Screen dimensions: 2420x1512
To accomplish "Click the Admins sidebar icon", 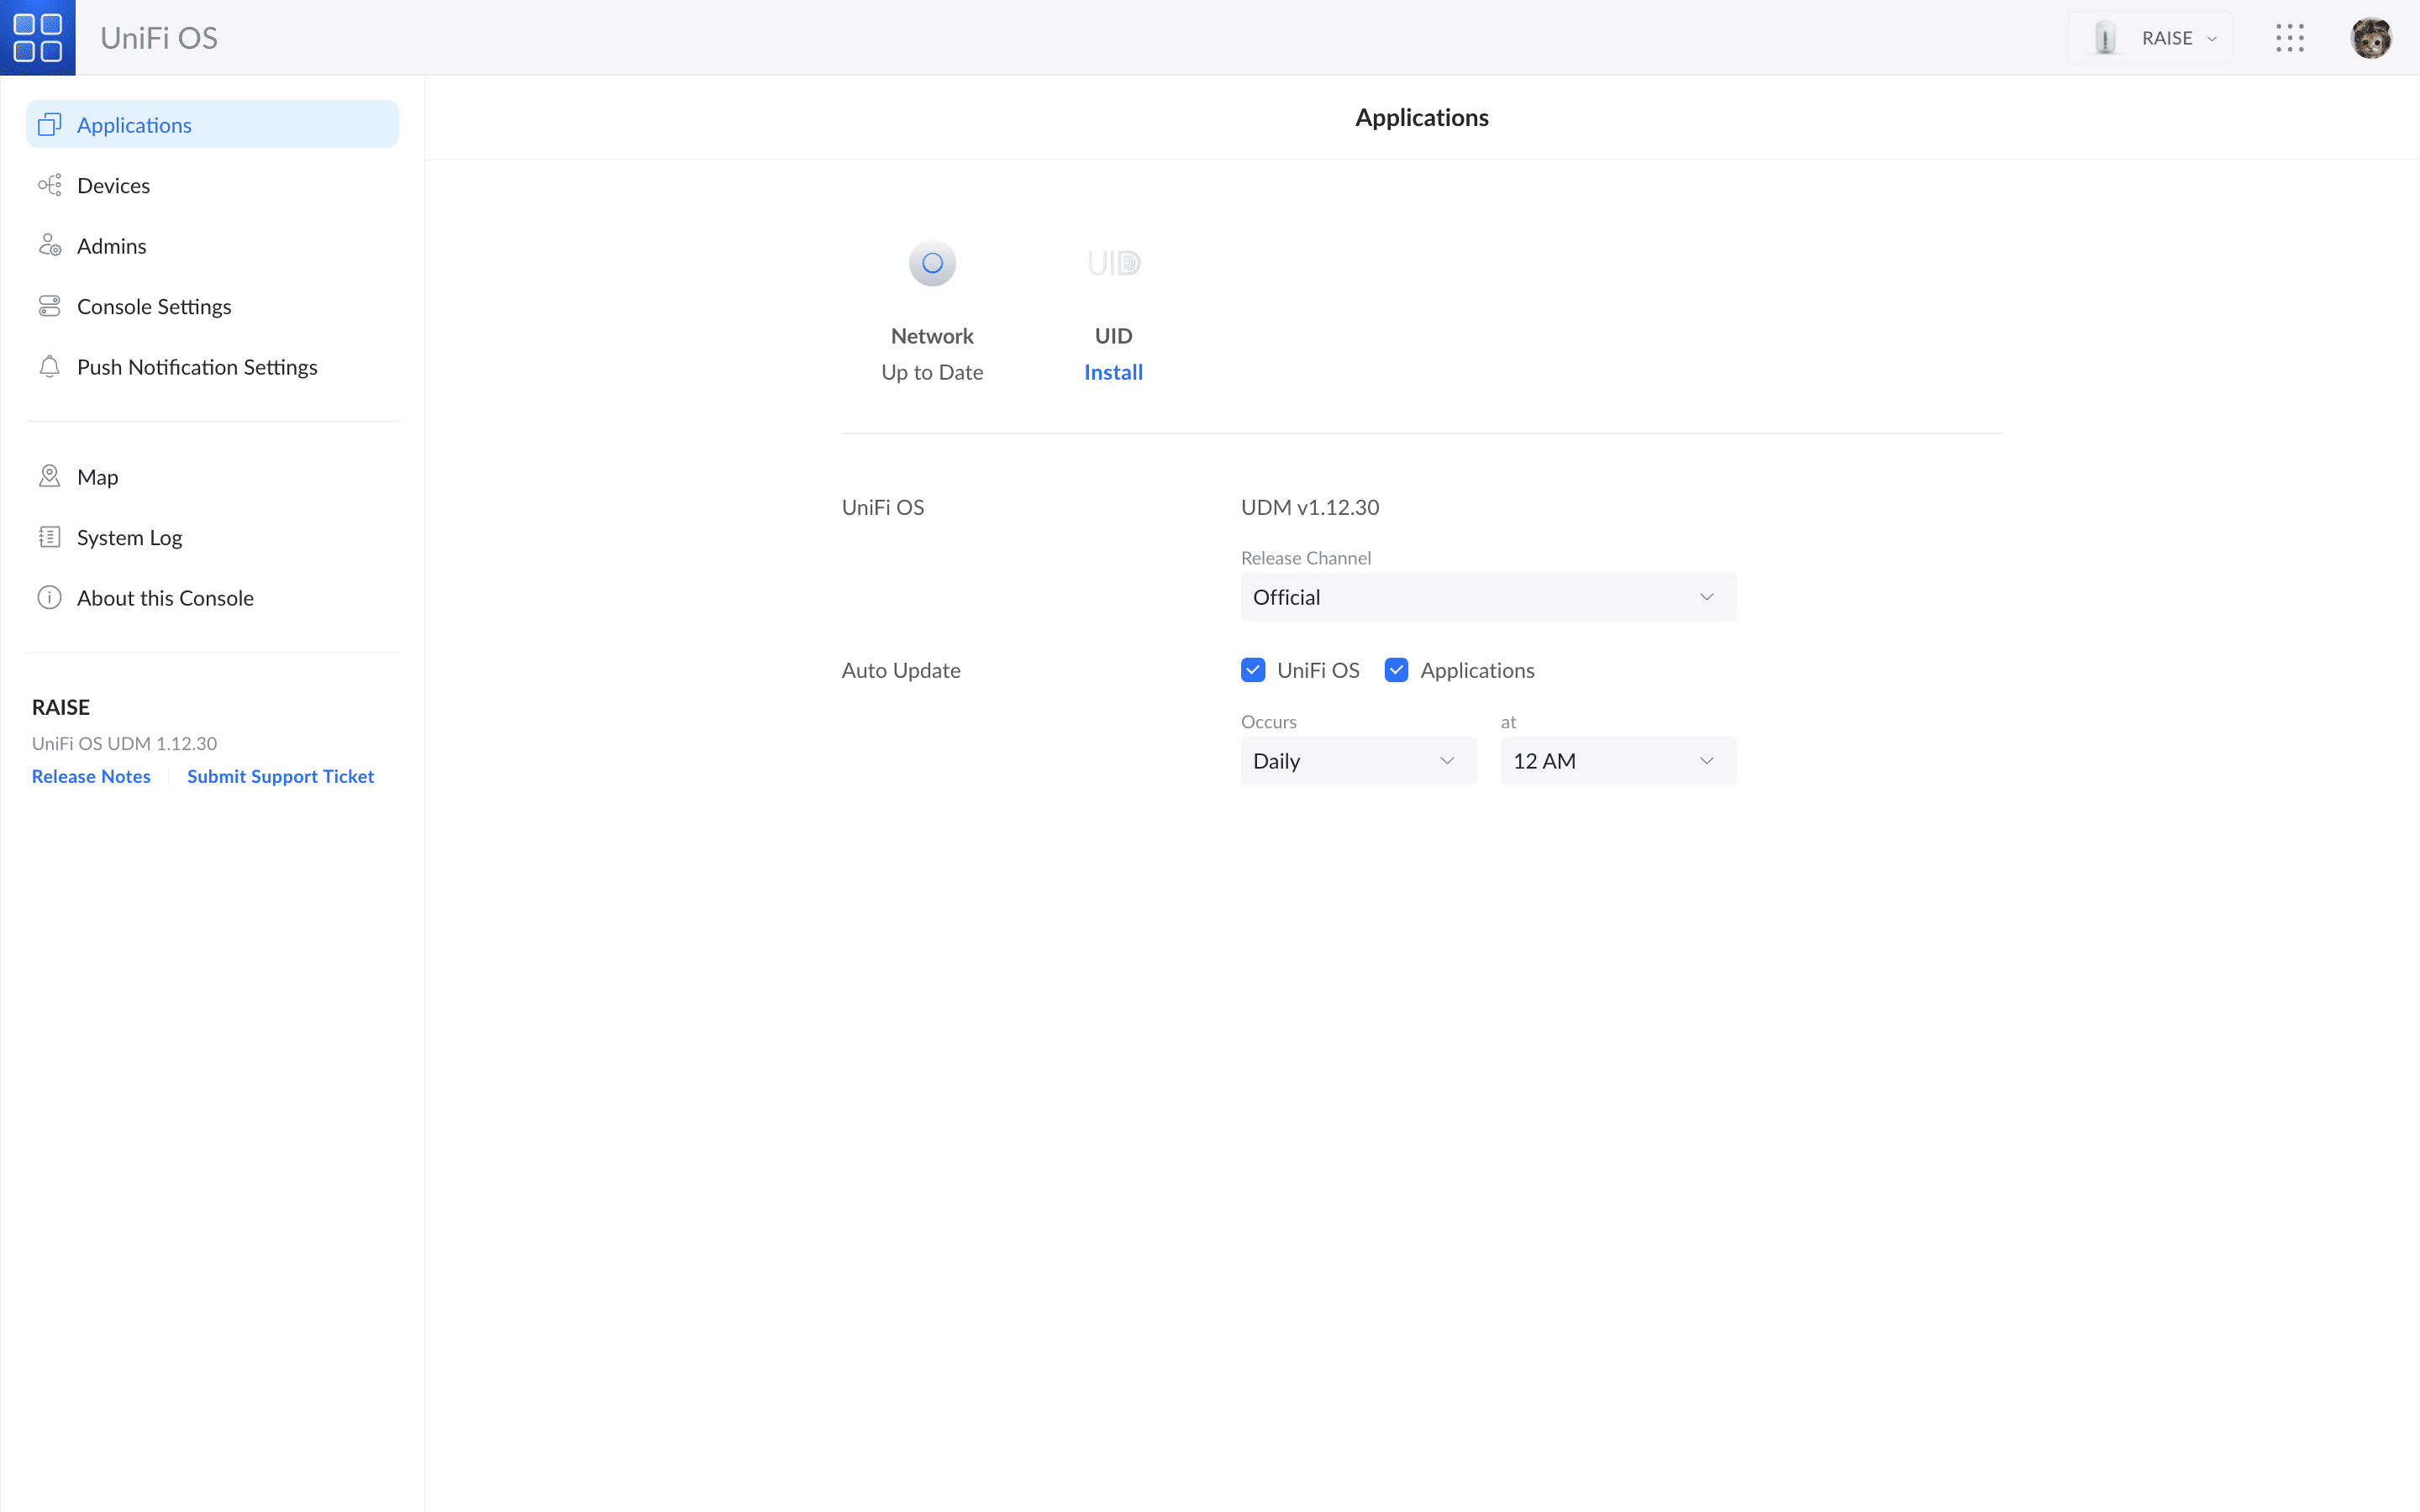I will click(49, 246).
